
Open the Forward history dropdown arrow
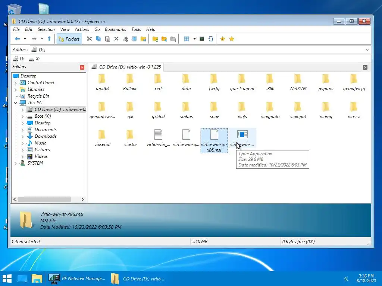42,39
